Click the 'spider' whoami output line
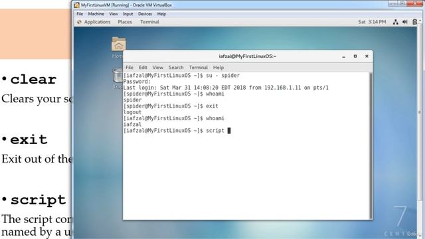Image resolution: width=425 pixels, height=239 pixels. (132, 100)
